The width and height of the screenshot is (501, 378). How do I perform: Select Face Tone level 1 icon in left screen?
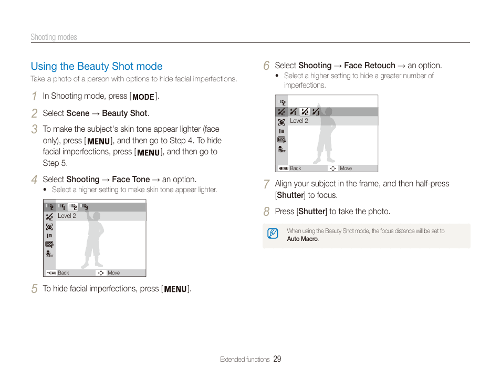62,207
